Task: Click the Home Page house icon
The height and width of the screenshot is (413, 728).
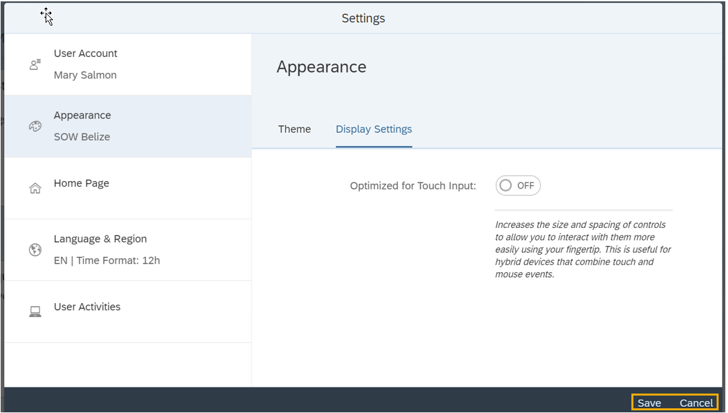Action: pos(35,188)
